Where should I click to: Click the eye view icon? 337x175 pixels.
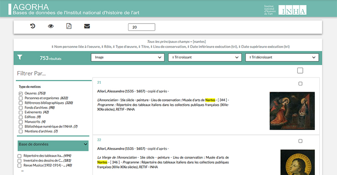pos(51,26)
